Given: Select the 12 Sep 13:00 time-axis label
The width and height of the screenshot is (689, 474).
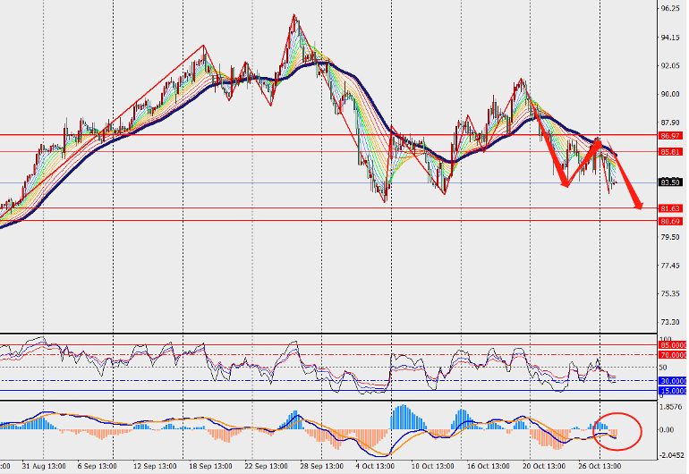Looking at the screenshot, I should coord(155,467).
